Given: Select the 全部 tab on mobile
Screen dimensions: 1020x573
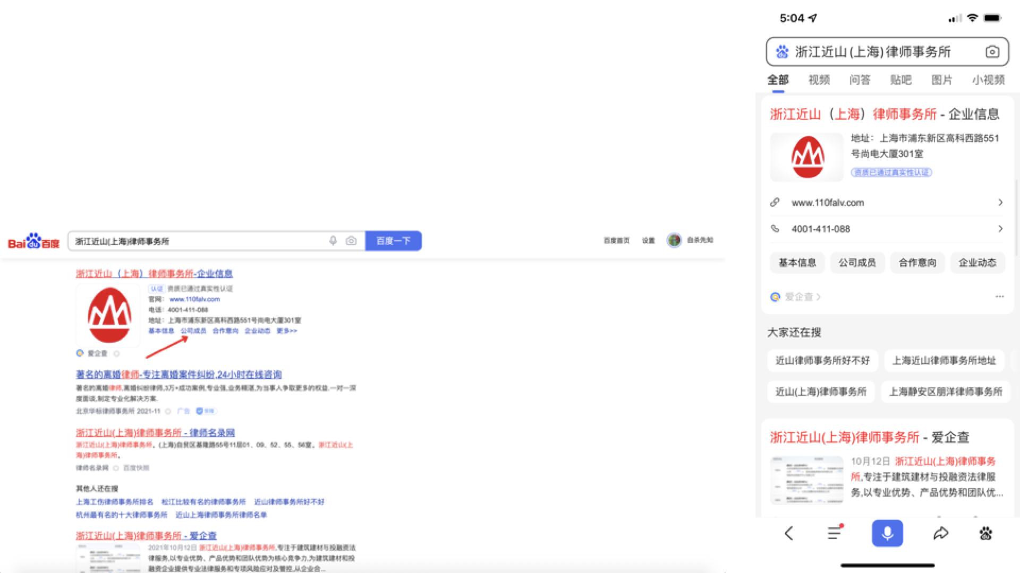Looking at the screenshot, I should 778,80.
